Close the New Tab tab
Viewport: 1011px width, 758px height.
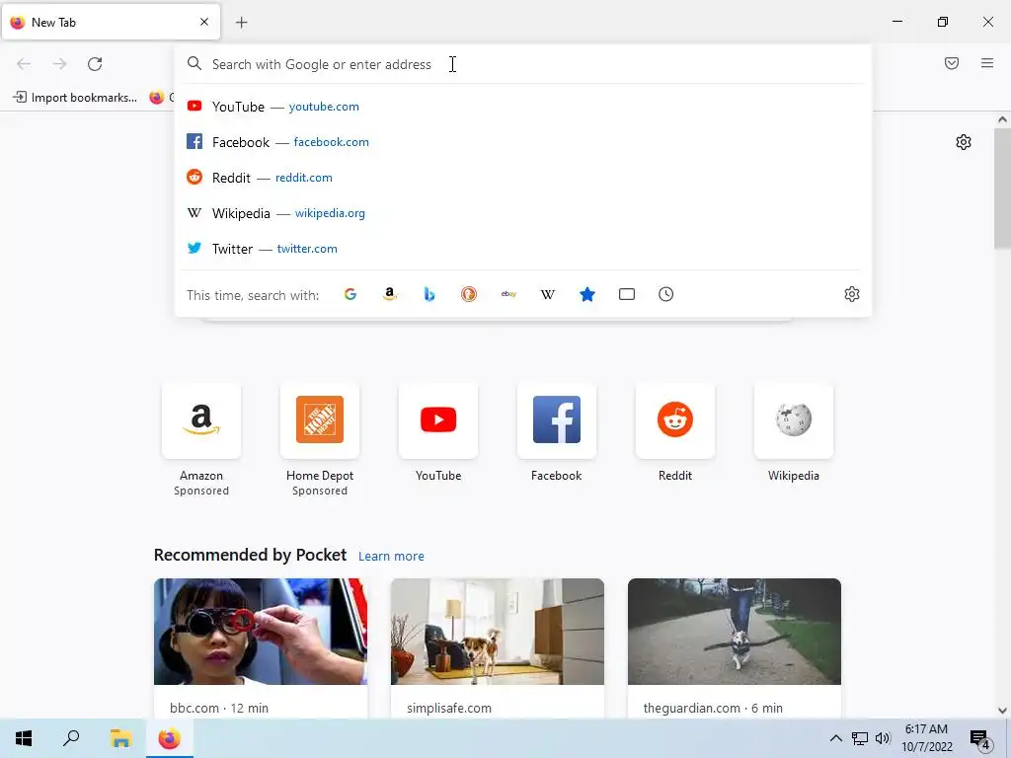click(204, 22)
